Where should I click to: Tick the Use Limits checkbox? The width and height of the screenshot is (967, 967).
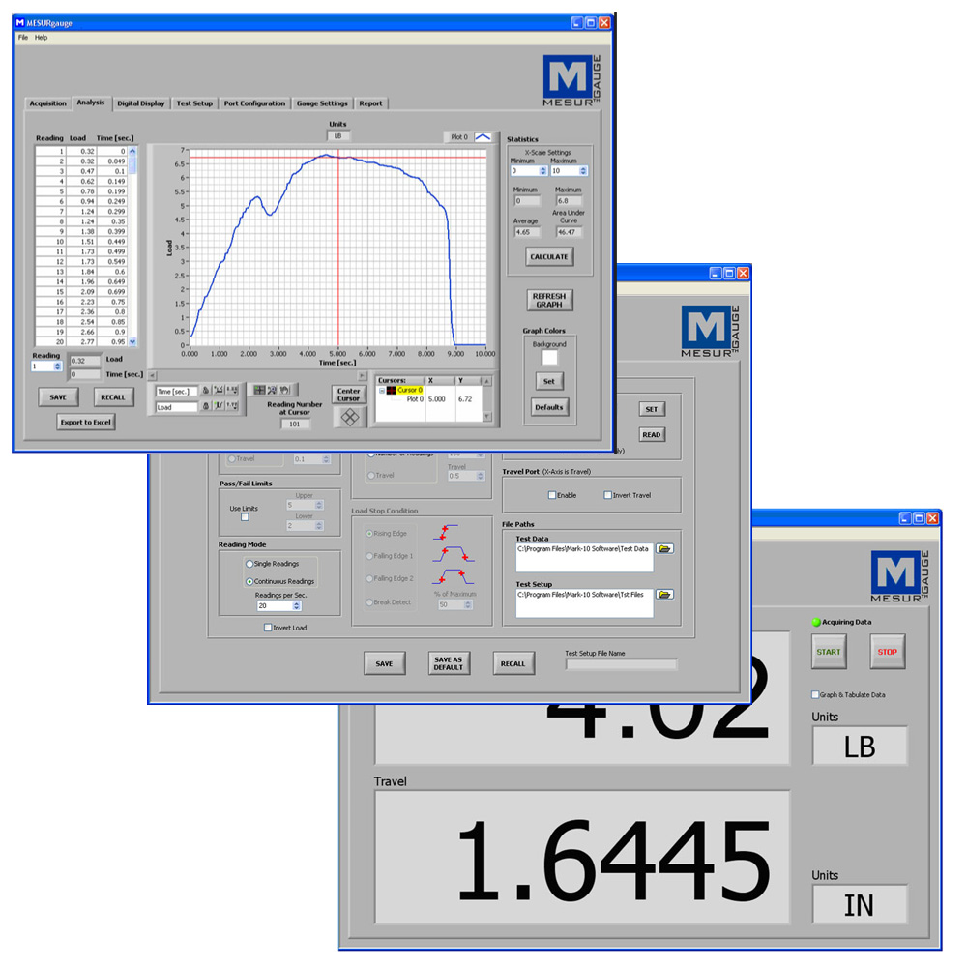pos(245,517)
